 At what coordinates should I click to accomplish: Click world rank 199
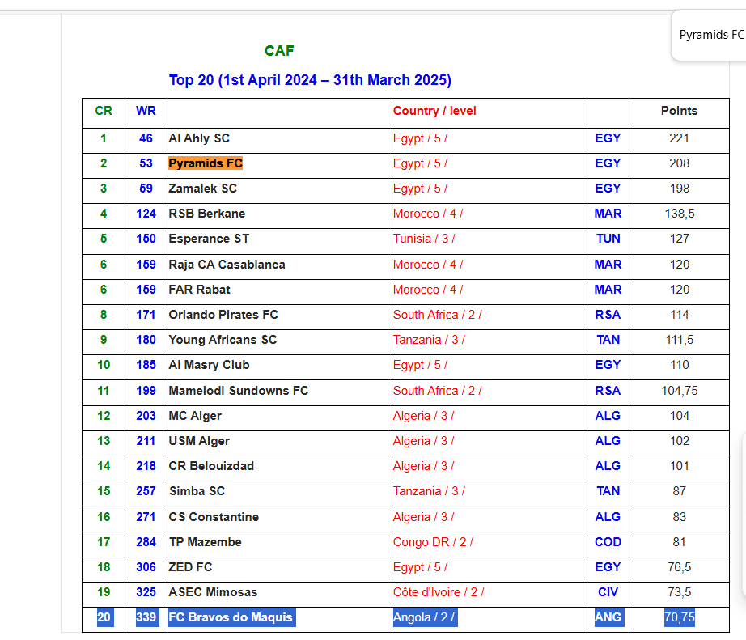pyautogui.click(x=146, y=391)
